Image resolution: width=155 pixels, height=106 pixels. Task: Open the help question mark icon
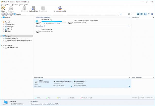coord(152,14)
